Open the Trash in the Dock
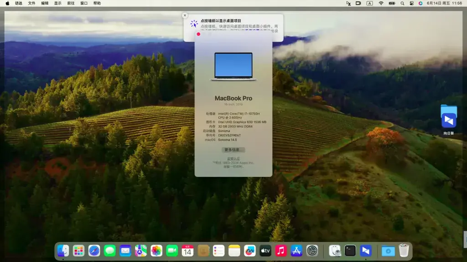The height and width of the screenshot is (262, 467). [x=404, y=251]
